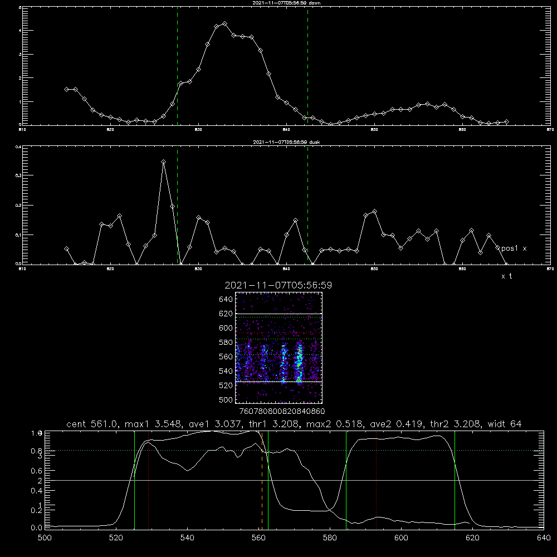557x557 pixels.
Task: Click the "2021-11-07T05:56:59 dusk" plot title
Action: click(286, 142)
